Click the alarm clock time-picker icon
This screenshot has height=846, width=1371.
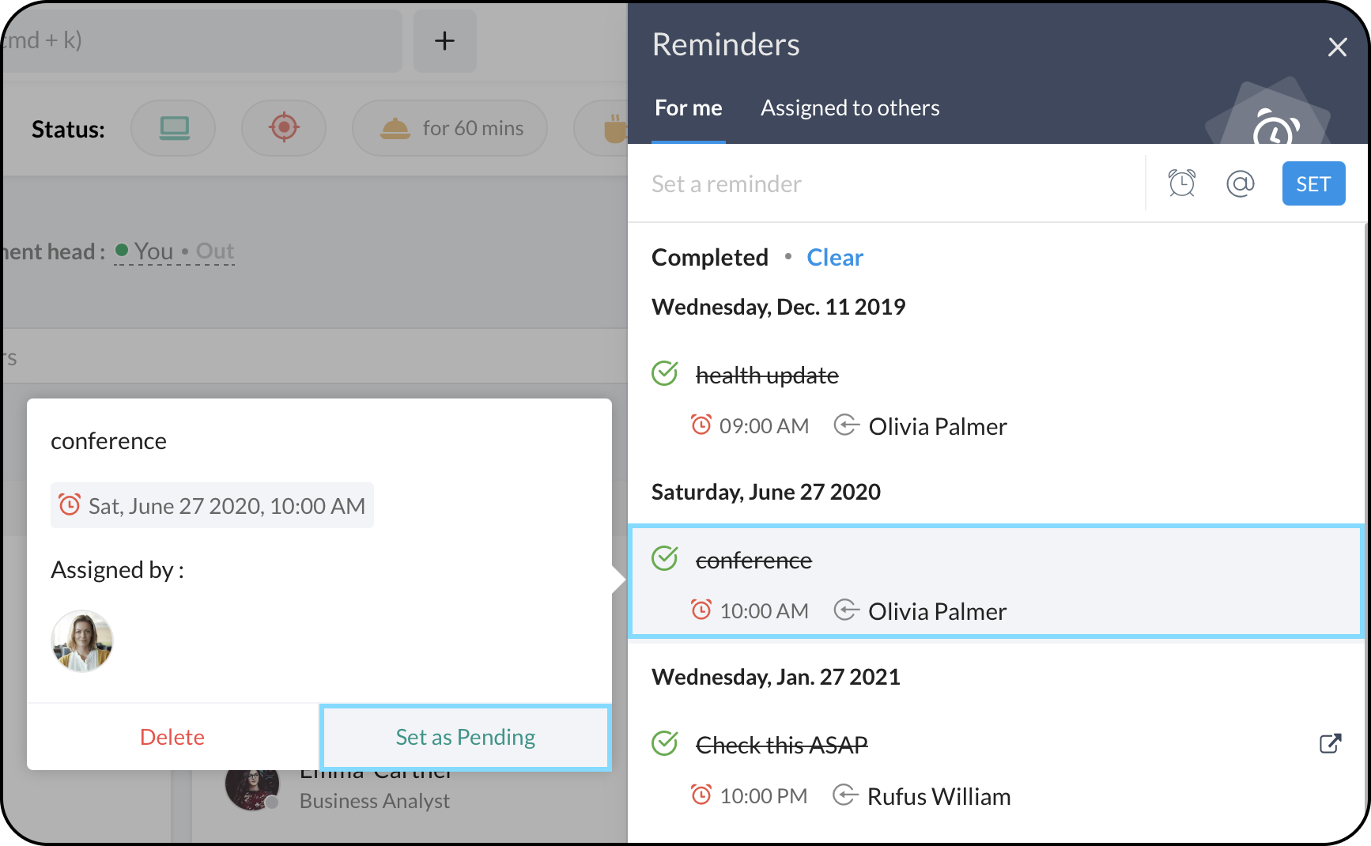[1181, 183]
